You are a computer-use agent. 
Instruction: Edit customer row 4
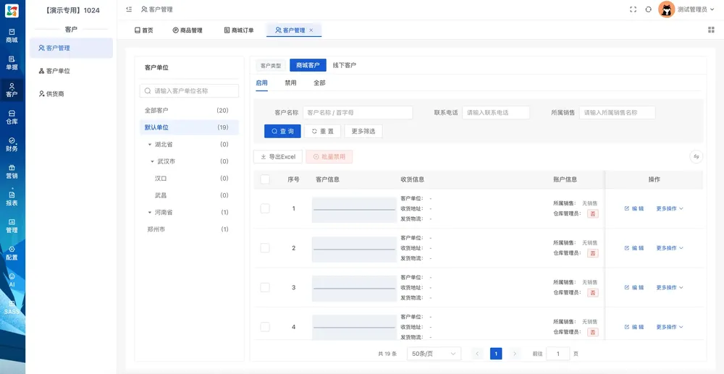point(634,327)
